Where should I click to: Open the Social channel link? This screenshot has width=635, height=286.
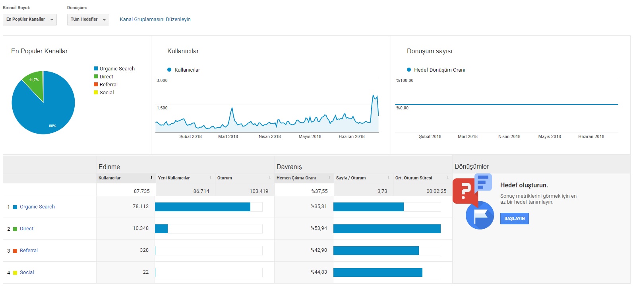coord(27,272)
